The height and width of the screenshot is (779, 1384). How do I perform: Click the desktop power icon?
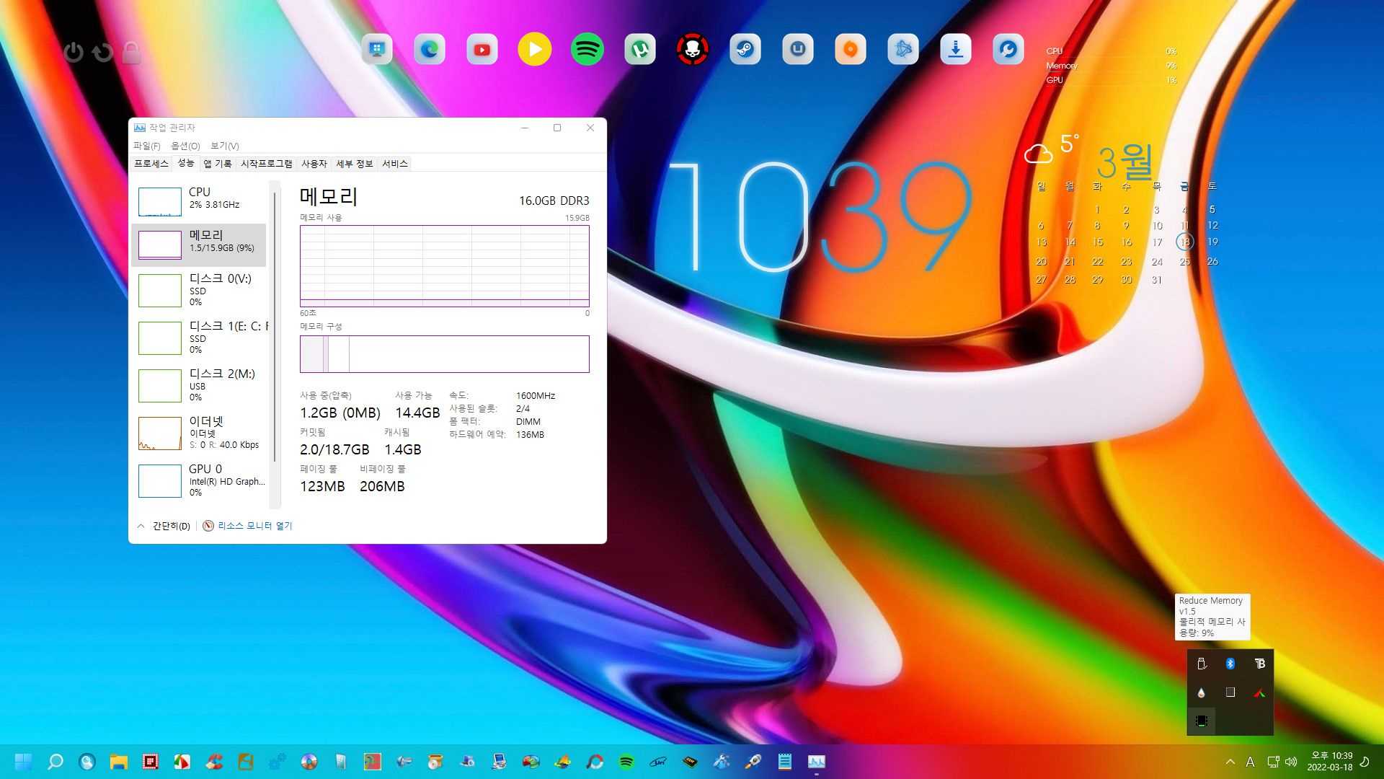(x=74, y=52)
